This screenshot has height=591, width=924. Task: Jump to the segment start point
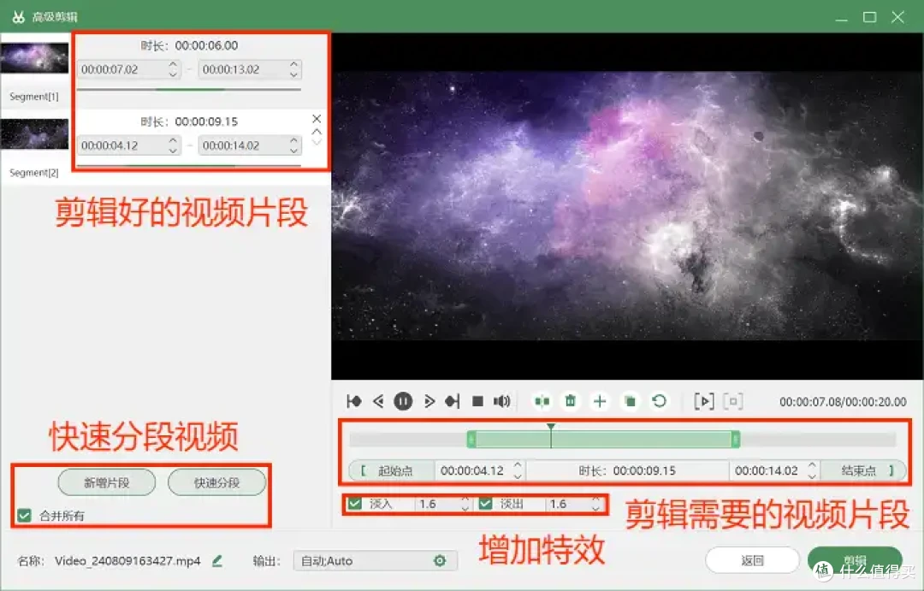[x=354, y=402]
